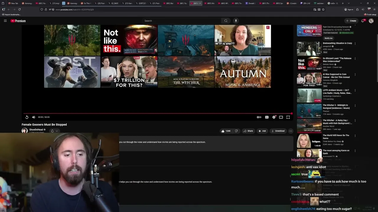Toggle closed captions CC button
This screenshot has height=212, width=378.
(x=267, y=117)
